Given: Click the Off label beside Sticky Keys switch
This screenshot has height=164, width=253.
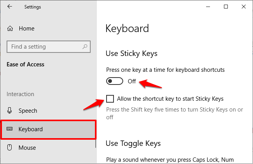Looking at the screenshot, I should [132, 81].
